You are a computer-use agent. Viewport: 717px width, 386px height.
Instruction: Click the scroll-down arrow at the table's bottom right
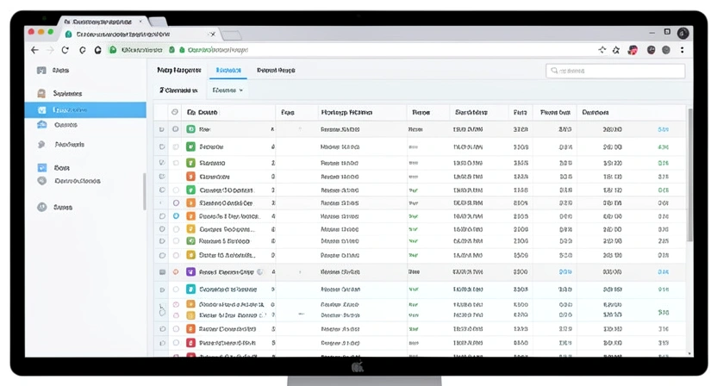coord(689,353)
